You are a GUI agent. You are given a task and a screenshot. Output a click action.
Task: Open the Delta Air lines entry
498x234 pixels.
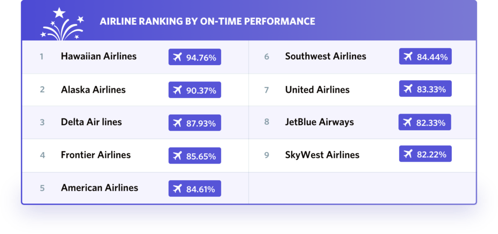coord(91,122)
